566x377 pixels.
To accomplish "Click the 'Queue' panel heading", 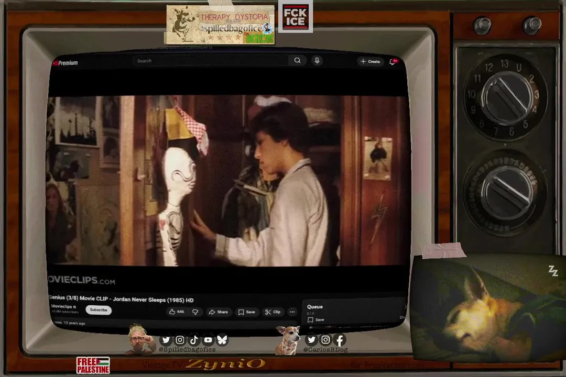I will [315, 307].
